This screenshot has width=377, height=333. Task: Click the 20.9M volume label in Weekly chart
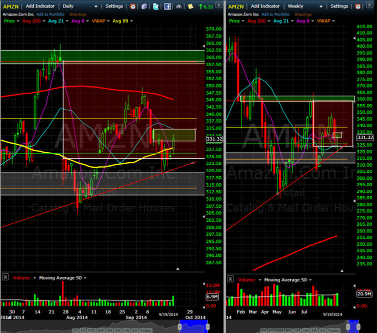point(364,294)
